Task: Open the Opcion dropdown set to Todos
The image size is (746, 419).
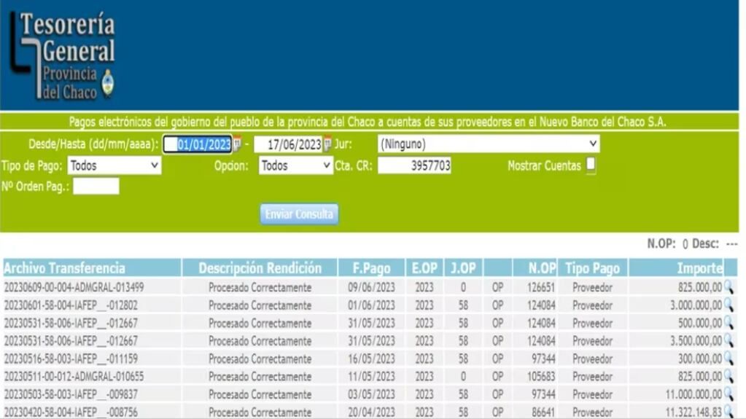Action: coord(295,165)
